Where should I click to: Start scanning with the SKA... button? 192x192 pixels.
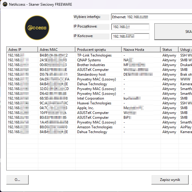point(173,32)
